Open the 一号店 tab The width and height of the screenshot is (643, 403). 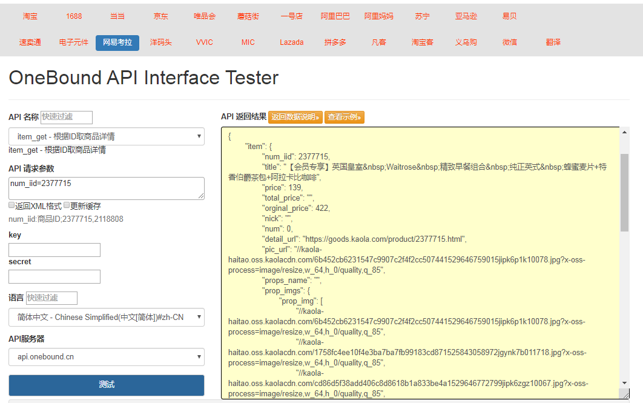(292, 16)
